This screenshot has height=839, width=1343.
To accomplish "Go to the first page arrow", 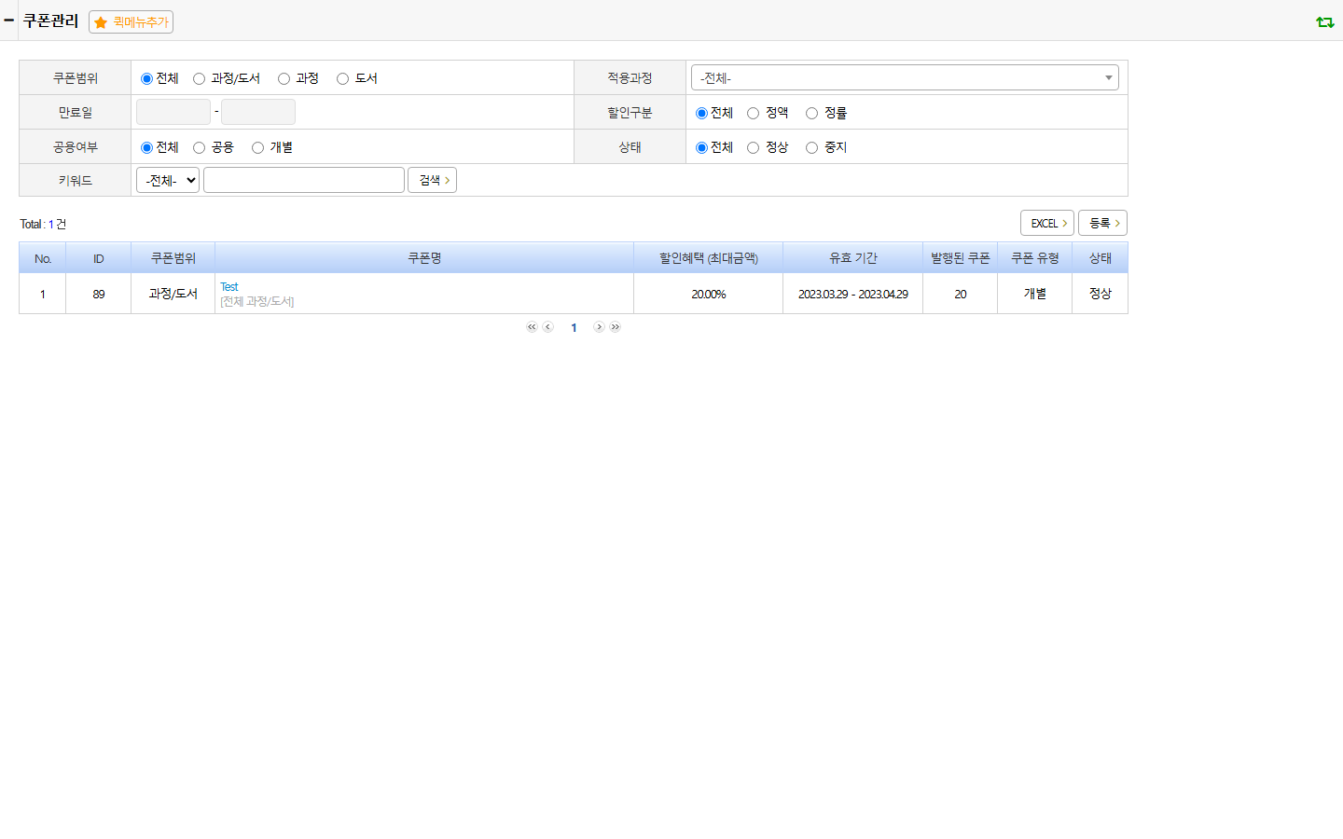I will (x=532, y=327).
